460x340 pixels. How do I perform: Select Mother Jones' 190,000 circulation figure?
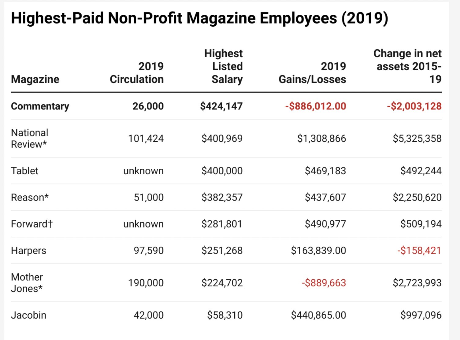[146, 283]
